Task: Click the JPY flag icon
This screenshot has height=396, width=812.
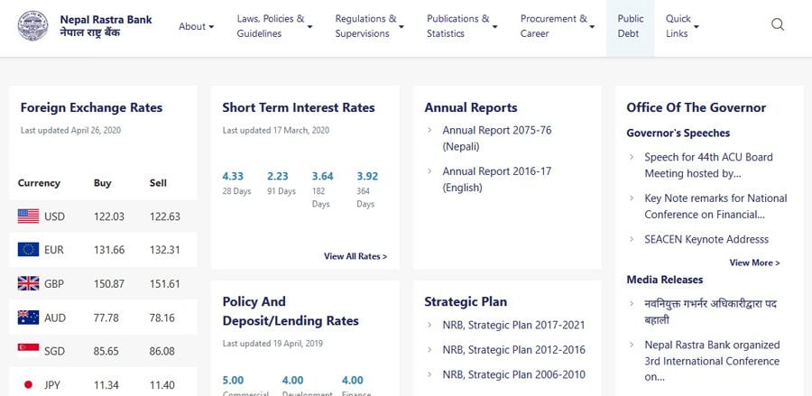Action: [x=29, y=385]
